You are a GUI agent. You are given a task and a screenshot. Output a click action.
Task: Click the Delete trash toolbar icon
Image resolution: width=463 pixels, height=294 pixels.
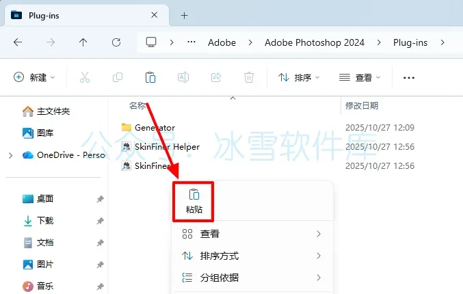click(x=249, y=77)
